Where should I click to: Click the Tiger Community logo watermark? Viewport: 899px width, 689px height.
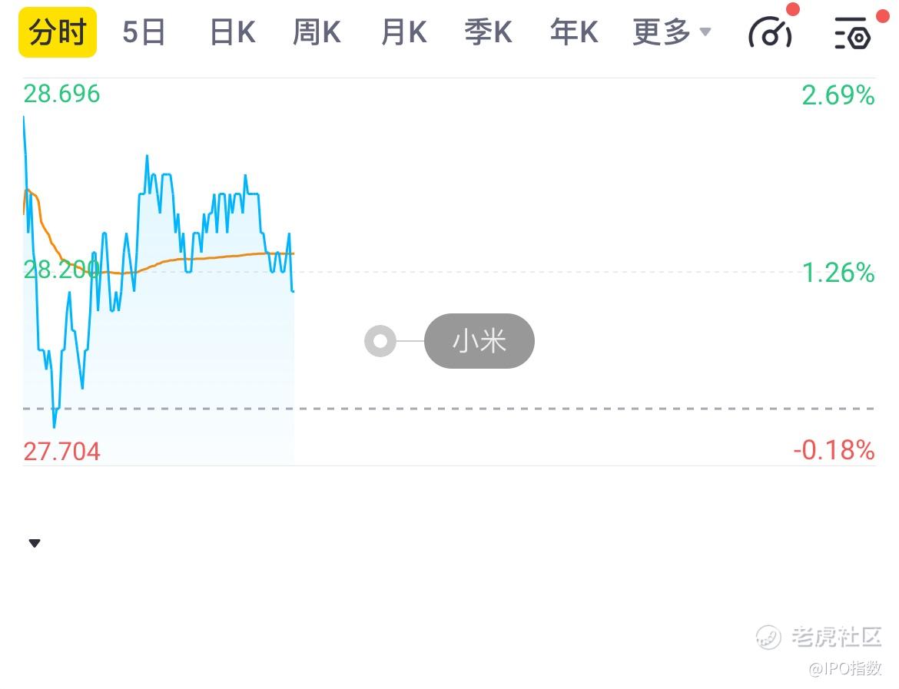pyautogui.click(x=768, y=637)
